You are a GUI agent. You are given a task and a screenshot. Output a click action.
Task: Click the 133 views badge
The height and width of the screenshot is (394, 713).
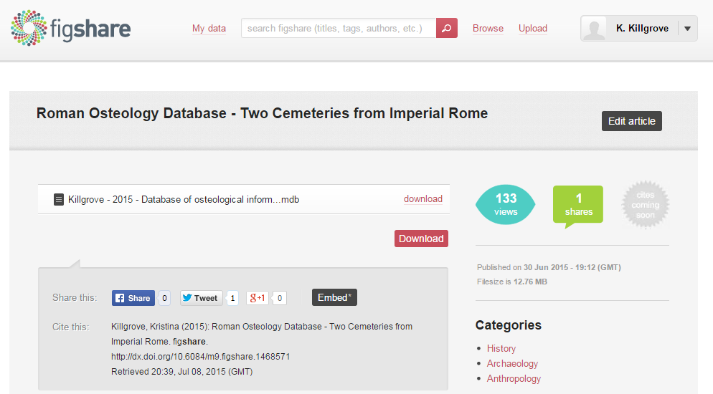[506, 204]
